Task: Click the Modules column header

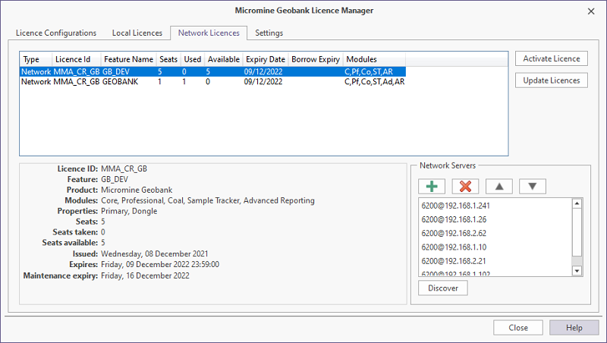Action: [x=374, y=59]
